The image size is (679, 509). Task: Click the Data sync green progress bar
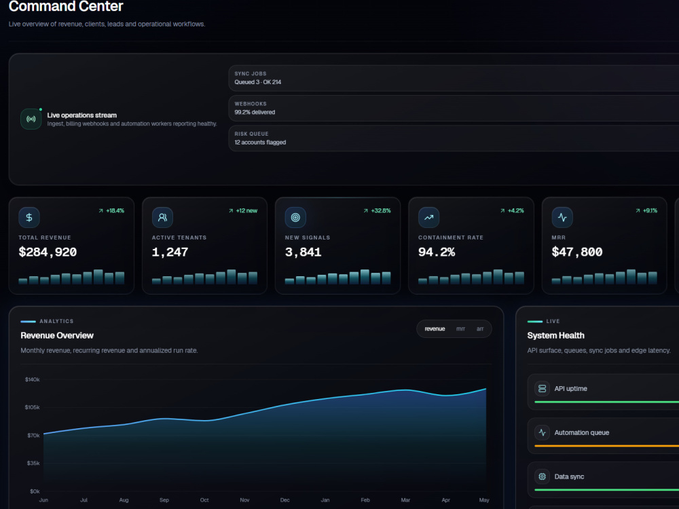coord(606,490)
